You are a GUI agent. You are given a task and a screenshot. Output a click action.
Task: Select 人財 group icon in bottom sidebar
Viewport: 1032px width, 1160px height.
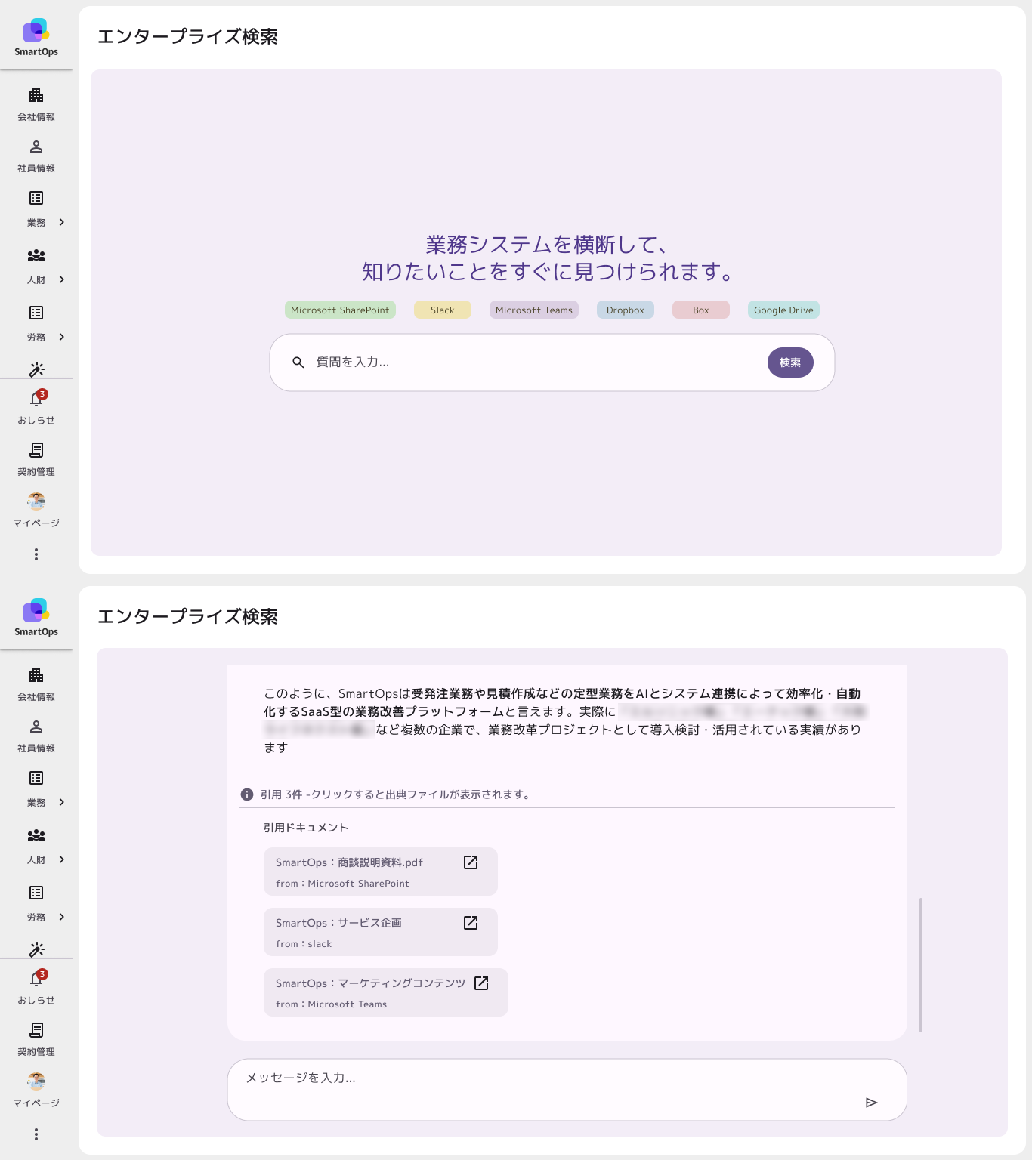pos(36,835)
